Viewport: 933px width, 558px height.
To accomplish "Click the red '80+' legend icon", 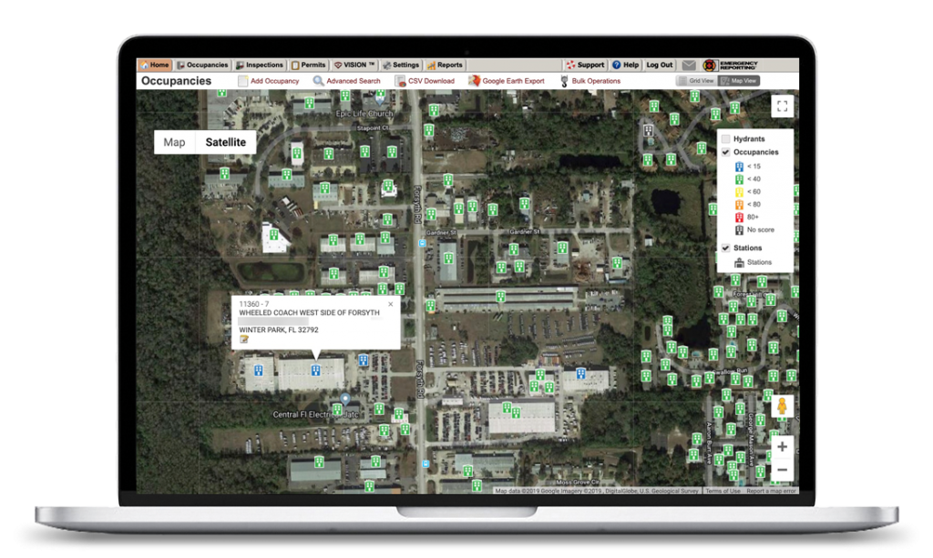I will [739, 218].
